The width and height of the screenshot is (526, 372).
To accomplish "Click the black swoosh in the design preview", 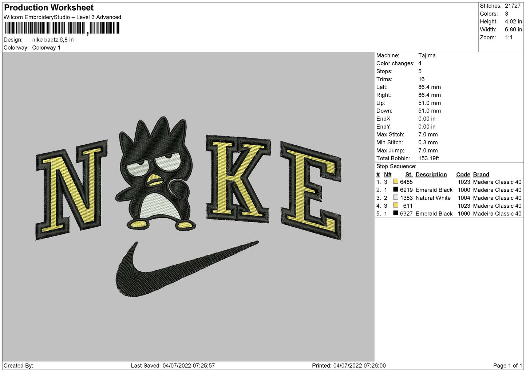I will pos(186,269).
